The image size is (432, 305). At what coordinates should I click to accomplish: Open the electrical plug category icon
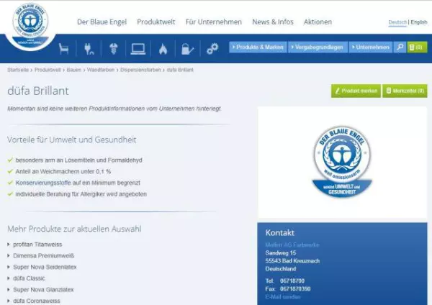tap(89, 49)
